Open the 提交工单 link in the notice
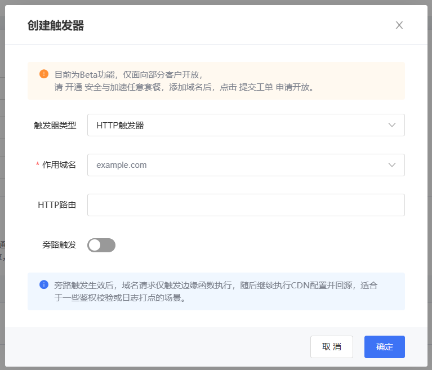This screenshot has width=432, height=370. tap(256, 87)
